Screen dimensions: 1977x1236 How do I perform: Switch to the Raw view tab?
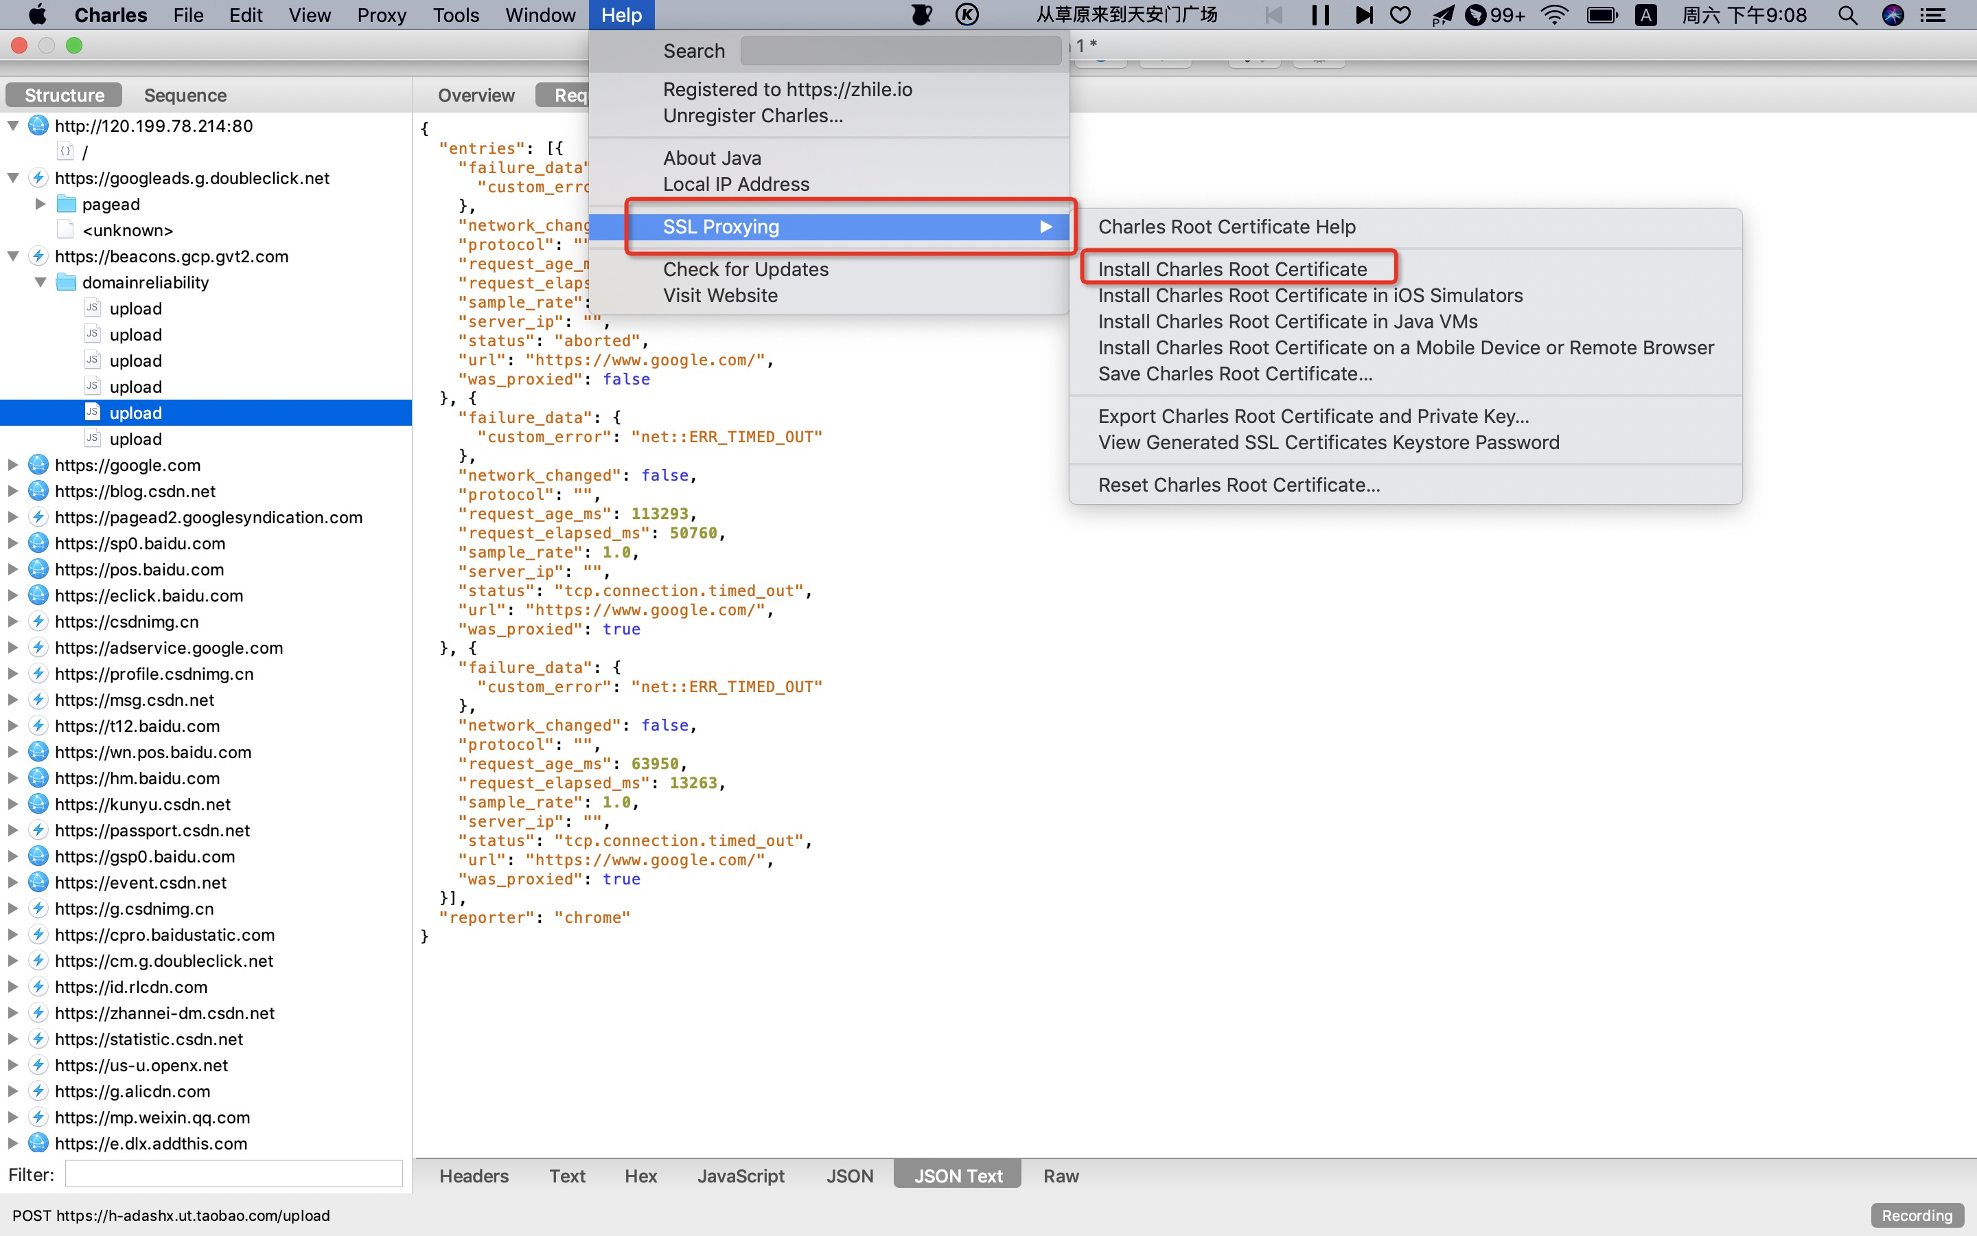pos(1061,1176)
